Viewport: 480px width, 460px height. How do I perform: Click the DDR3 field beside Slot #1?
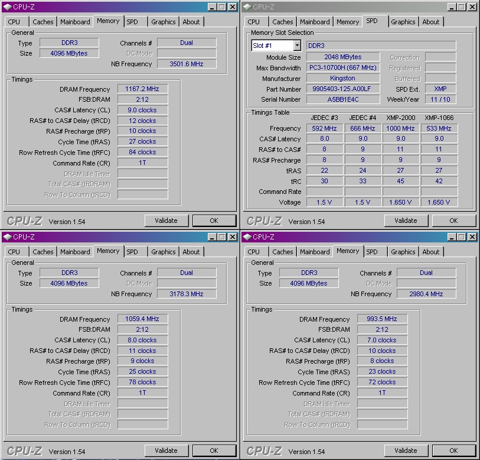coord(381,46)
